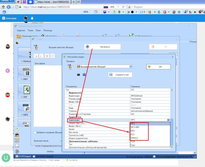Screen dimensions: 205x167
Task: Switch to the pinned purple tab icon
Action: (x=24, y=2)
